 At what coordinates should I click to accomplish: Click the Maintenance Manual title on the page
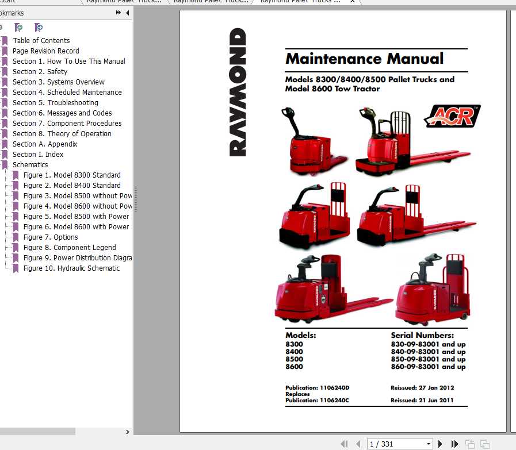(x=365, y=59)
